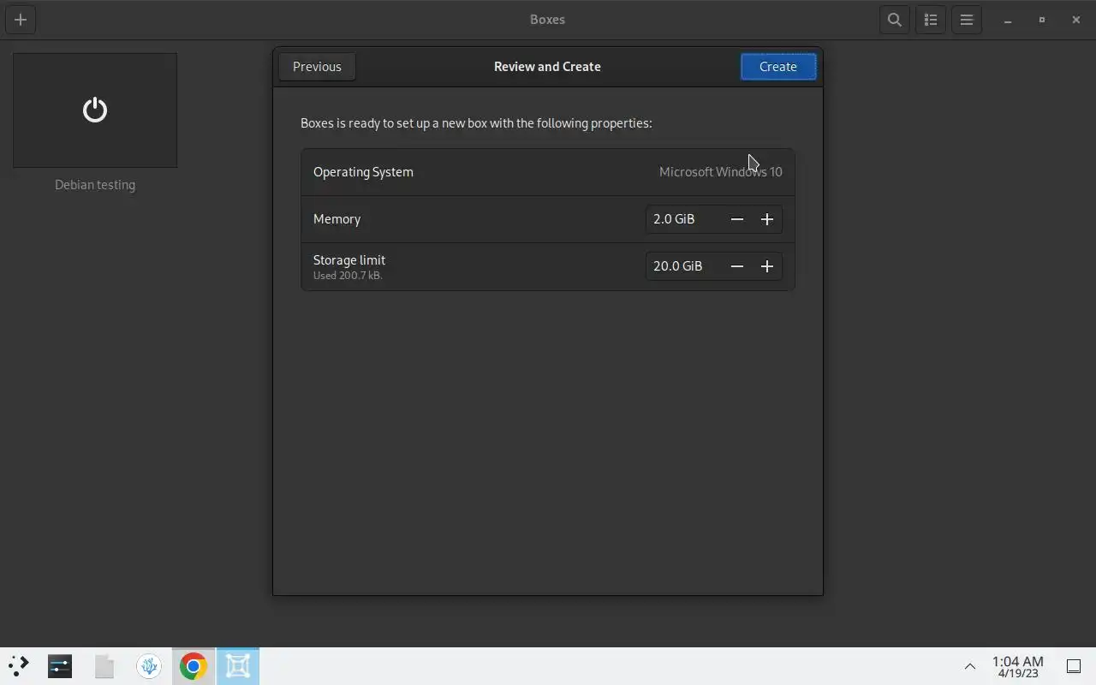Go back with the Previous button
The image size is (1096, 685).
click(x=317, y=67)
